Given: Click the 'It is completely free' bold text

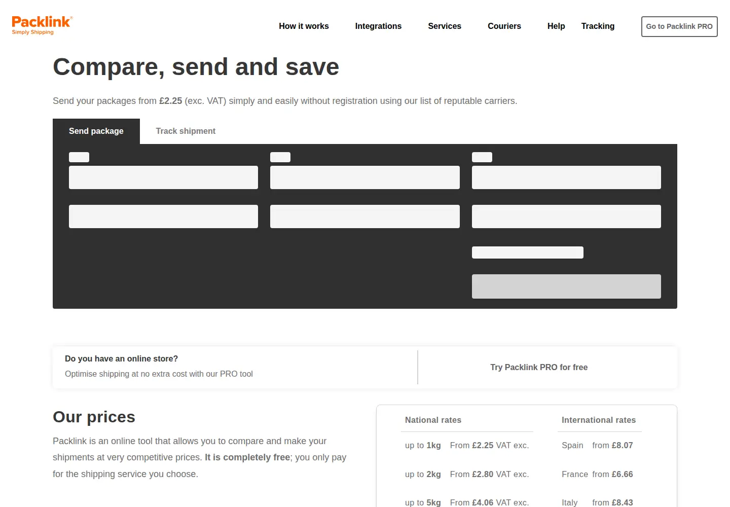Looking at the screenshot, I should tap(247, 457).
